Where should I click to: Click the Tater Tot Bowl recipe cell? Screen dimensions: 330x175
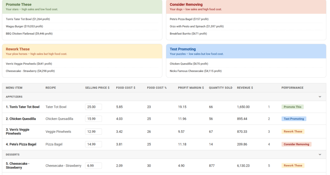click(x=56, y=107)
